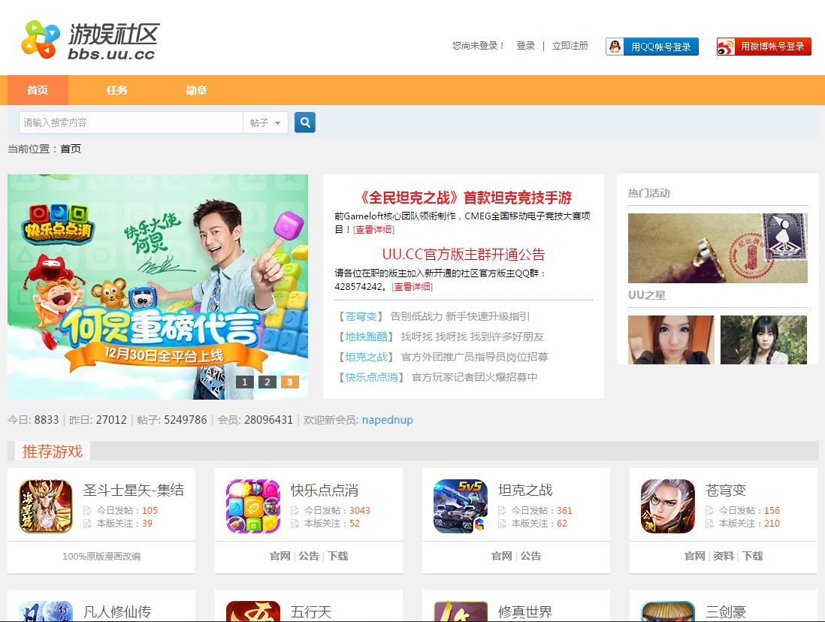
Task: Open the 何炅重磅代言 banner image
Action: 158,286
